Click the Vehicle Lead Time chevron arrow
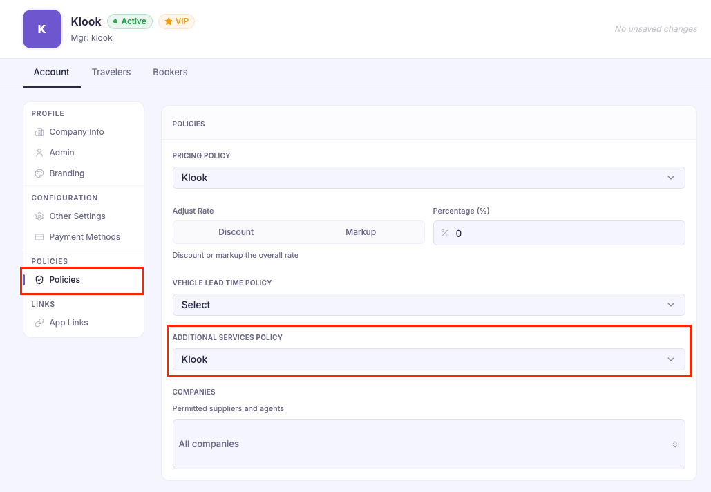711x492 pixels. [671, 305]
